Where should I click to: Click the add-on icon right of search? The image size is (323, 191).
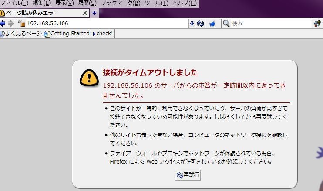pyautogui.click(x=317, y=24)
